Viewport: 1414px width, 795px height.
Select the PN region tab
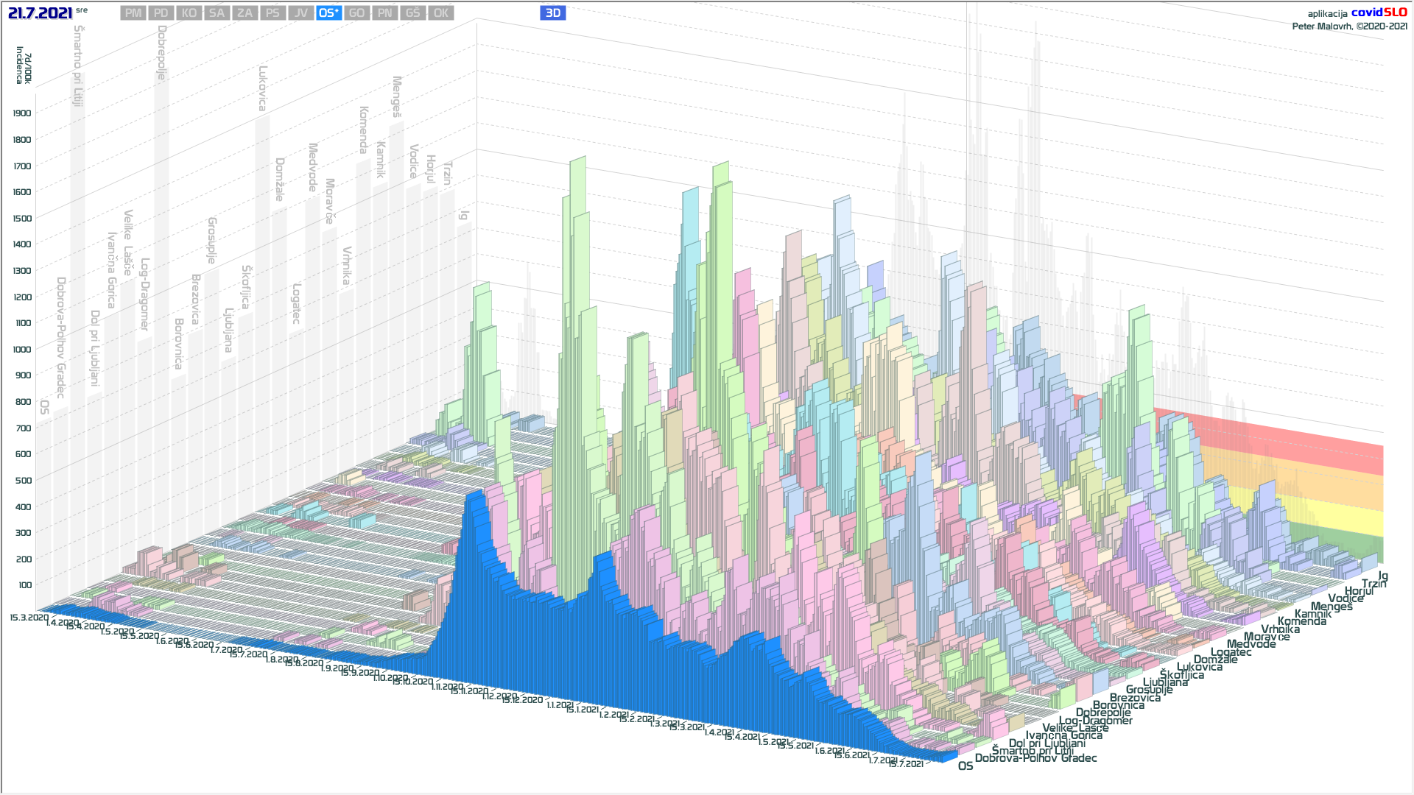click(384, 13)
